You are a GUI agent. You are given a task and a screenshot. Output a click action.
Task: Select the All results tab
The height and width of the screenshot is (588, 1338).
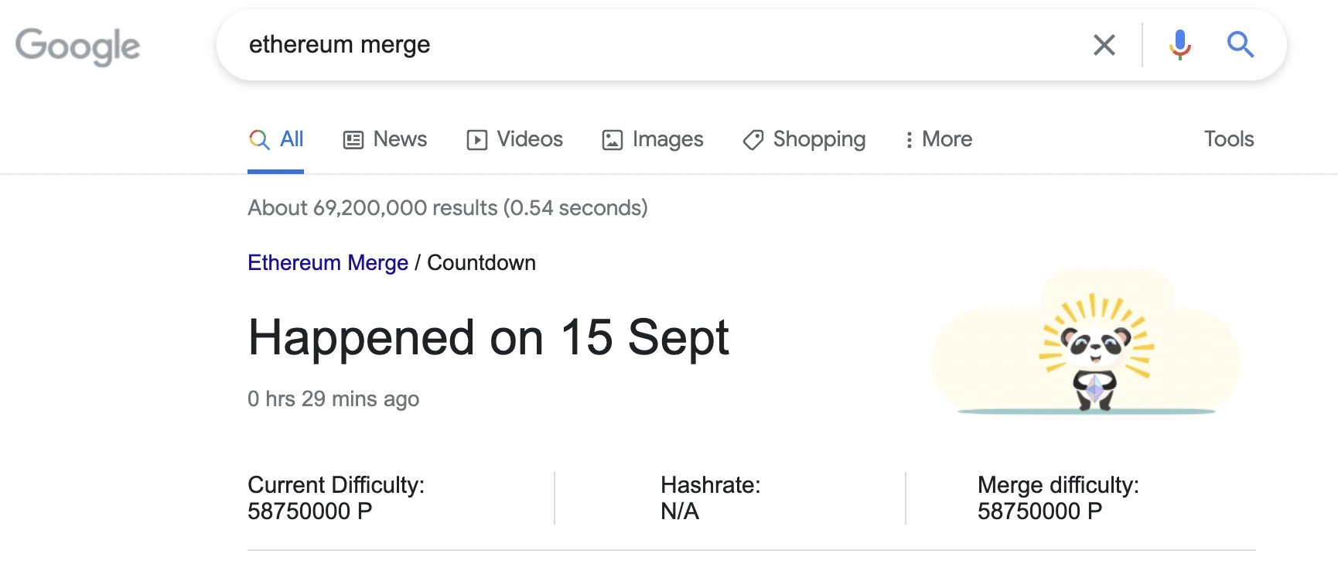click(x=276, y=139)
